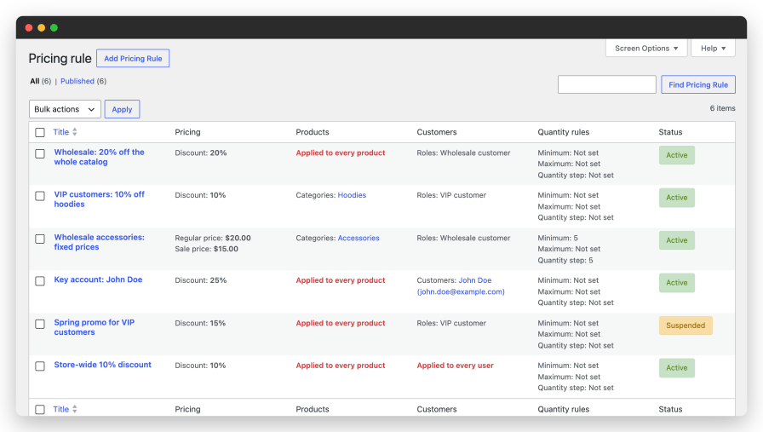Open the Bulk actions dropdown

pos(65,109)
